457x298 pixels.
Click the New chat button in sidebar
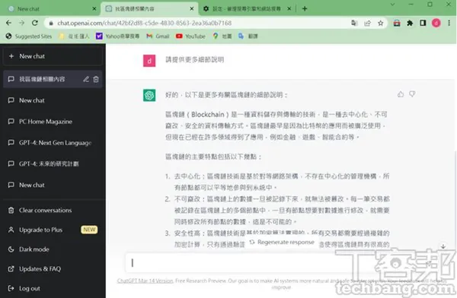(53, 56)
